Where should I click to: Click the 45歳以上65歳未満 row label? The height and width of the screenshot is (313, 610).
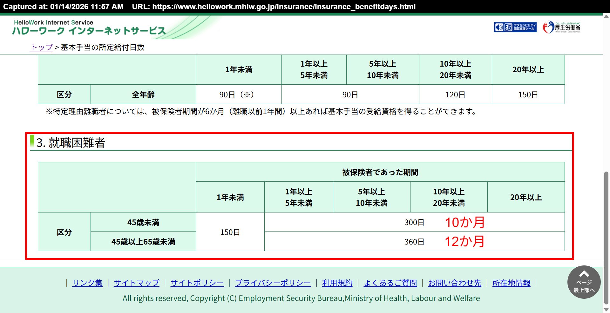coord(143,242)
